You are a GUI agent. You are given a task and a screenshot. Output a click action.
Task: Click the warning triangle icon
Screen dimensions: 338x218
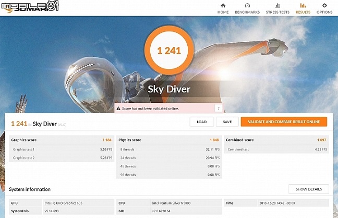[118, 108]
